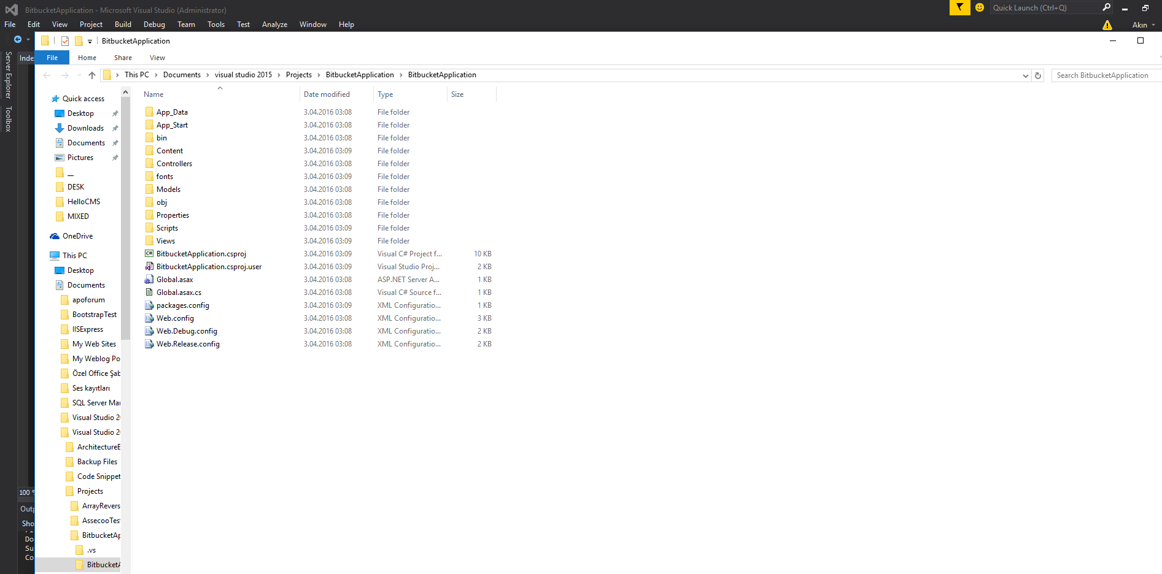
Task: Open the Toolbox side tab
Action: pos(9,119)
